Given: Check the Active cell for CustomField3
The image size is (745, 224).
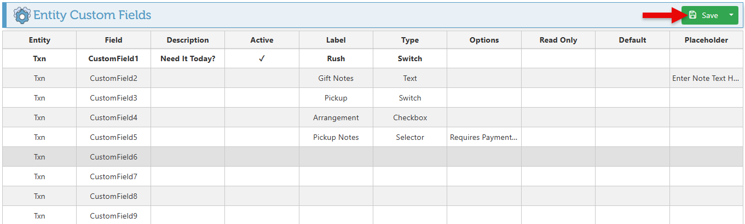Looking at the screenshot, I should (x=262, y=98).
